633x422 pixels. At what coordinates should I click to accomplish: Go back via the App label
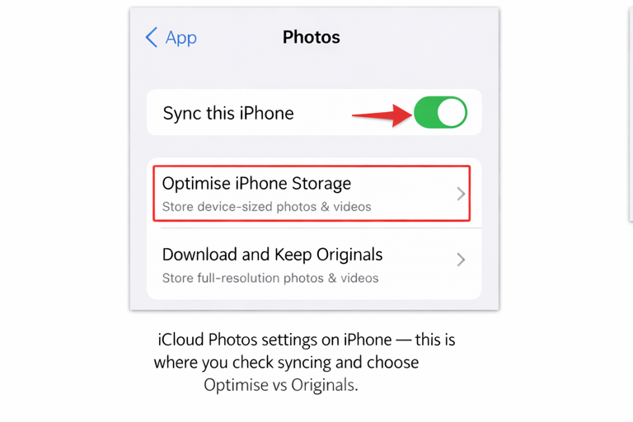181,39
